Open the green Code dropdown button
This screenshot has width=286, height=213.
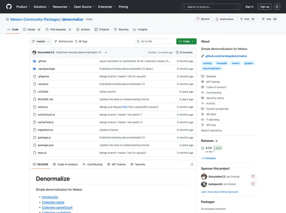click(186, 42)
